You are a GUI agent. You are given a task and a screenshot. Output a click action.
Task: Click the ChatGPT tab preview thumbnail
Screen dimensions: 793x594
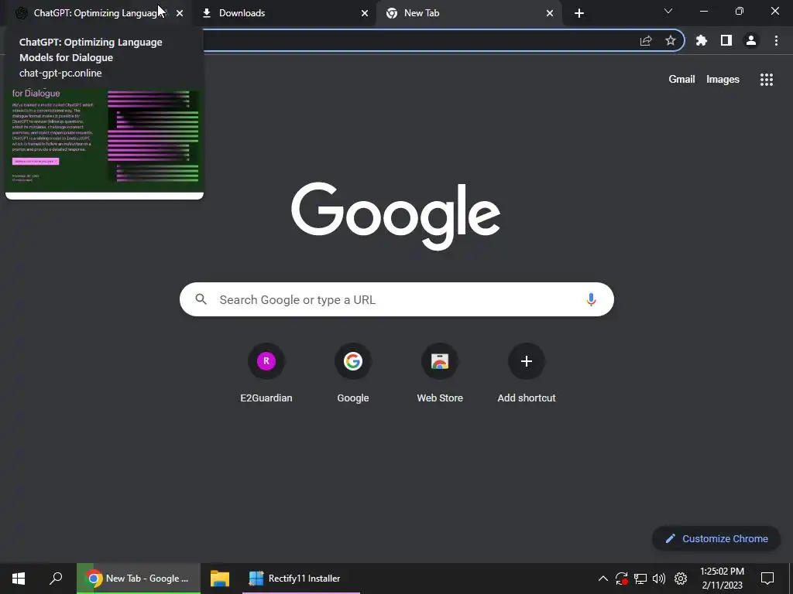point(105,142)
